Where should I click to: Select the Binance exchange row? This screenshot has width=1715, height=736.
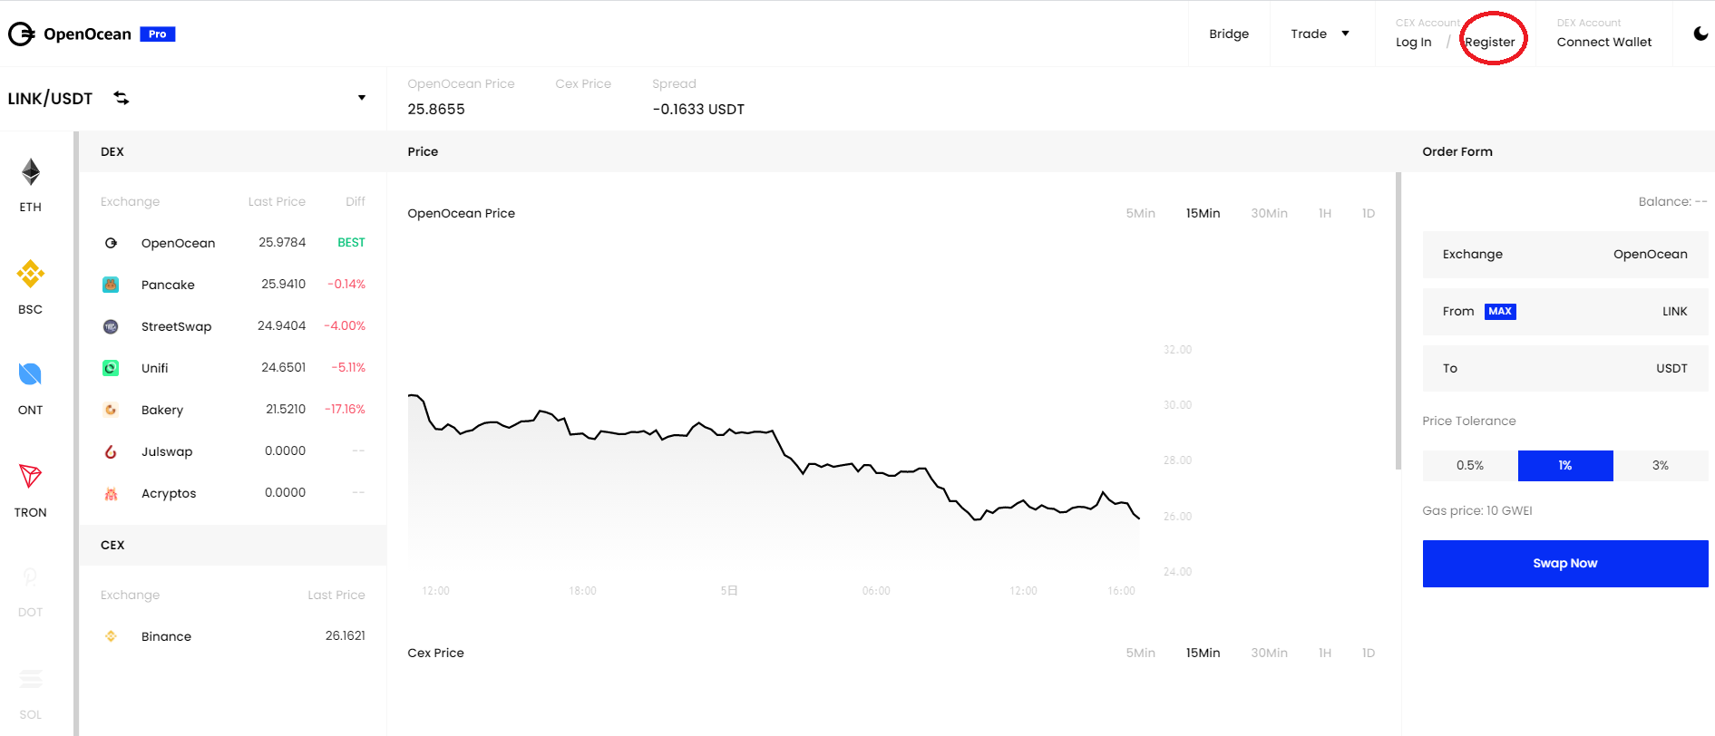233,636
